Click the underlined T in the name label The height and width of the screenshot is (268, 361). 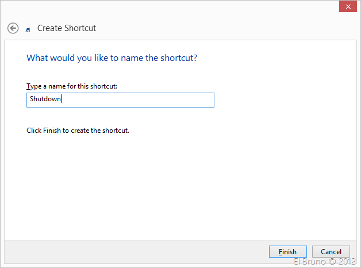(x=28, y=86)
